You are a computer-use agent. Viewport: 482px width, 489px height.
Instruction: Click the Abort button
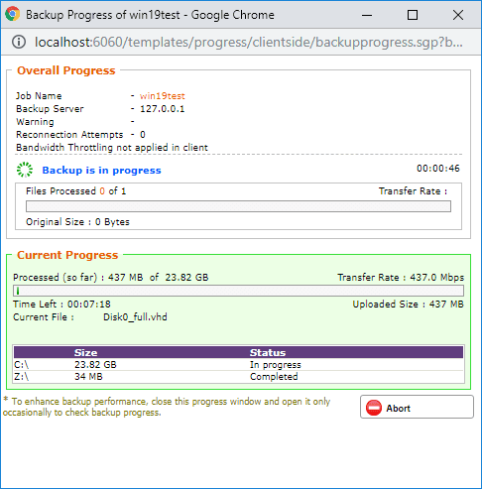(417, 407)
